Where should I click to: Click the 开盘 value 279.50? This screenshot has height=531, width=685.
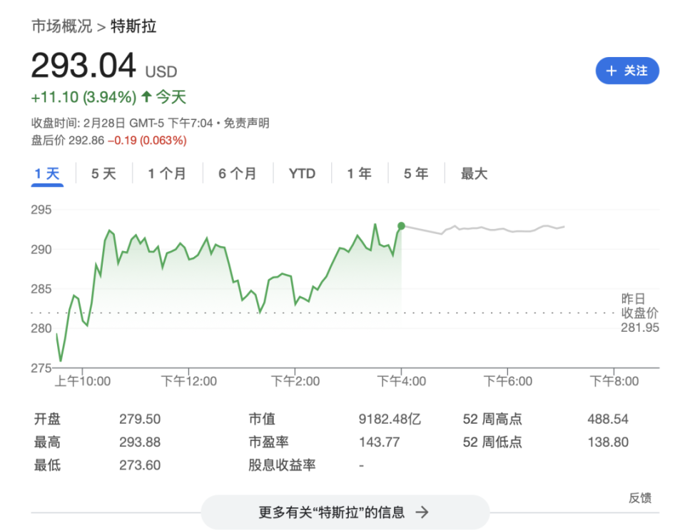tap(140, 420)
